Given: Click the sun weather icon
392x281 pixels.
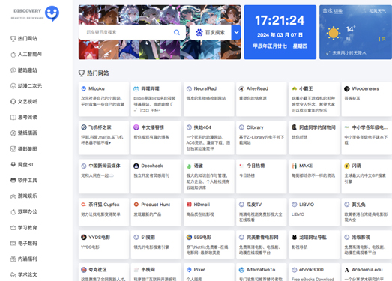Looking at the screenshot, I should pyautogui.click(x=334, y=33).
